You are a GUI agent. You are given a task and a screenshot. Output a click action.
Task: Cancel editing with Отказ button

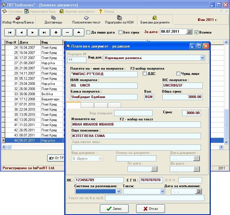coord(150,209)
